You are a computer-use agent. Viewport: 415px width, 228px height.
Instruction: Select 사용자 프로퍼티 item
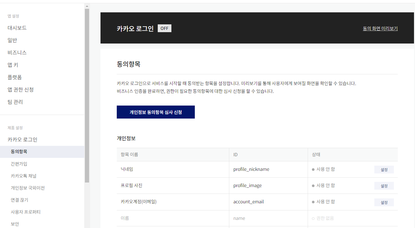(x=26, y=212)
